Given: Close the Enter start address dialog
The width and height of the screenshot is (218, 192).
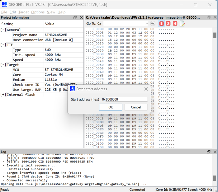Looking at the screenshot, I should pyautogui.click(x=146, y=89).
